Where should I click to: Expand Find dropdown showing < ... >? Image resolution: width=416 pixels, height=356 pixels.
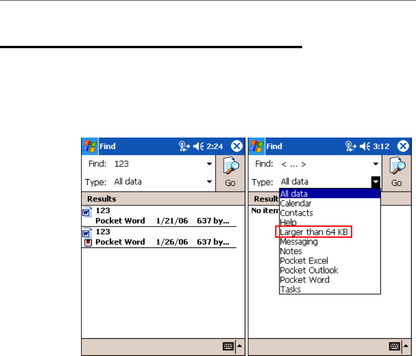point(376,164)
